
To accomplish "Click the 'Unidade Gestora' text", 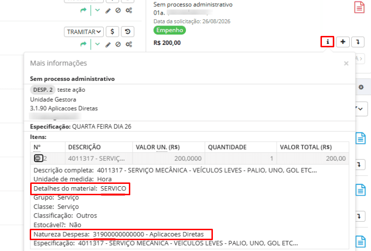I will (53, 100).
